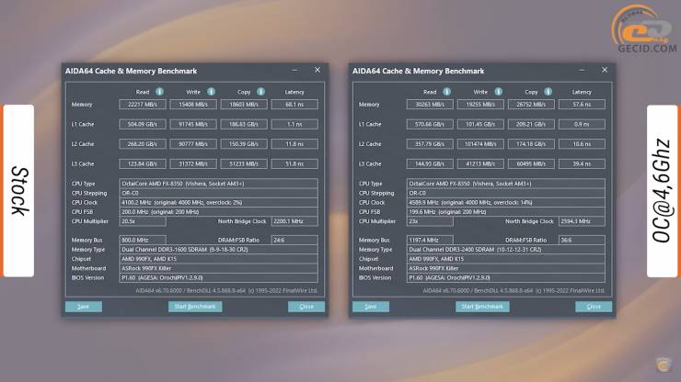This screenshot has height=382, width=681.
Task: Click North Bridge Clock 2200.1 MHz field
Action: (294, 221)
